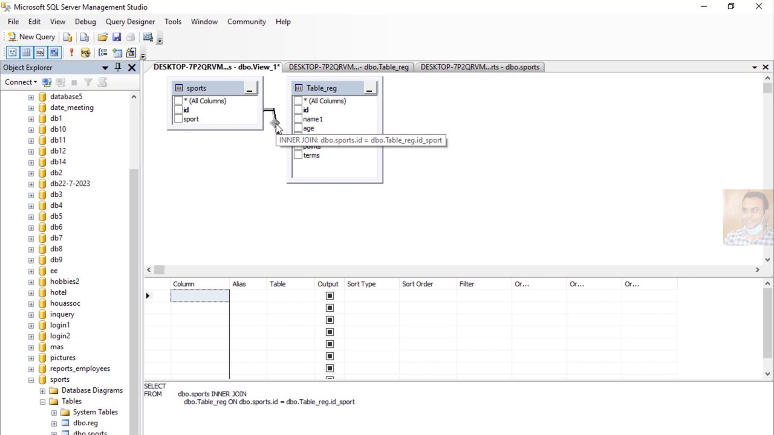Click the Object Explorer connect server icon

(x=47, y=82)
